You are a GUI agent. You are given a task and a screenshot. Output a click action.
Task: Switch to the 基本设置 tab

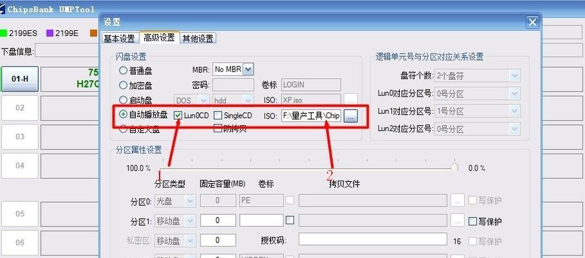coord(119,38)
